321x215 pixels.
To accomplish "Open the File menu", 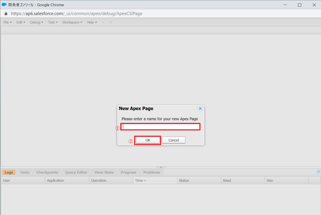I will pyautogui.click(x=7, y=22).
